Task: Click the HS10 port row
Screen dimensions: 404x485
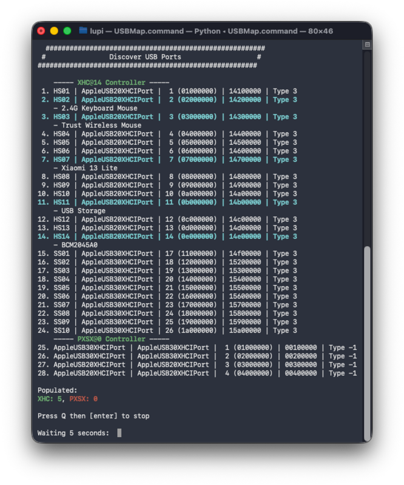Action: [x=167, y=193]
